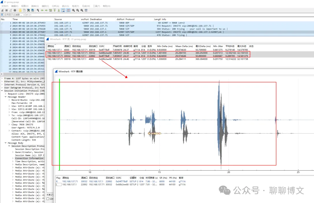Image resolution: width=314 pixels, height=203 pixels.
Task: Click the Mean Delta (ms) column header
Action: (184, 46)
